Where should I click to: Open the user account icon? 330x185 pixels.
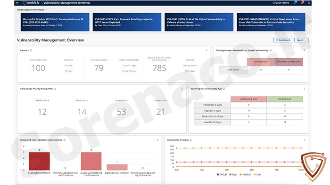coord(309,3)
